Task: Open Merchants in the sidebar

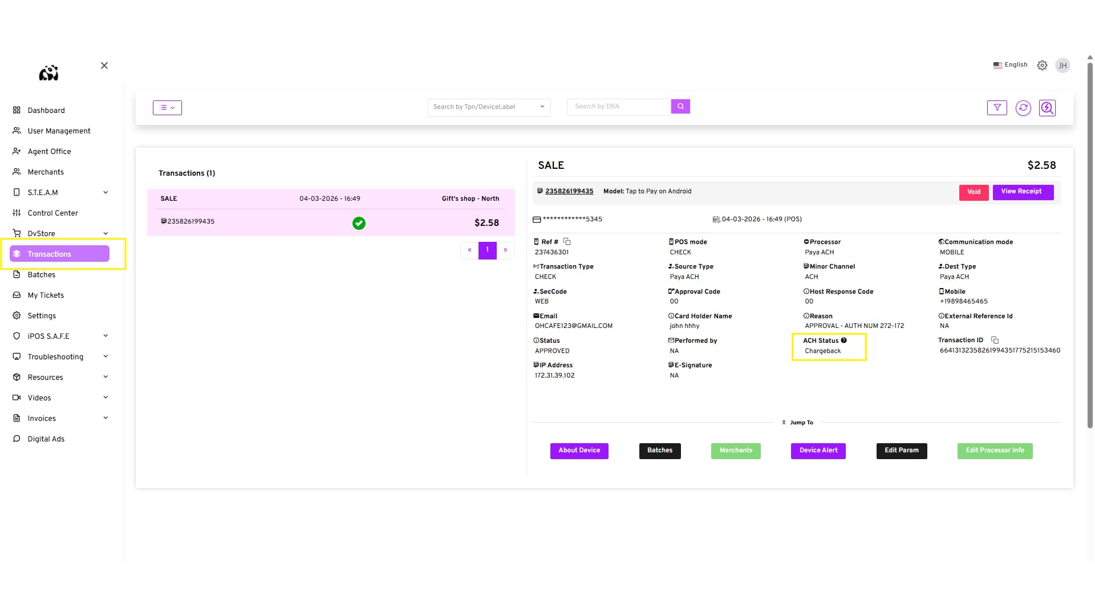Action: [x=46, y=172]
